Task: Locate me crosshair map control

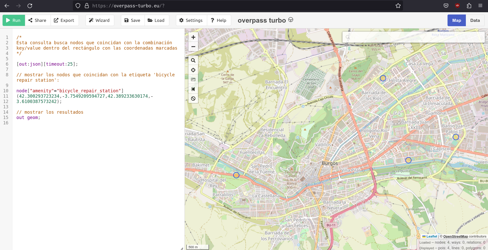Action: [193, 70]
